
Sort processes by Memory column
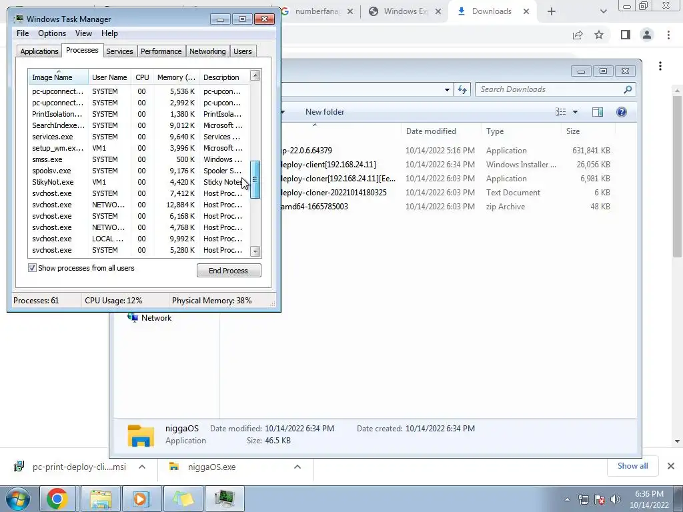(176, 77)
